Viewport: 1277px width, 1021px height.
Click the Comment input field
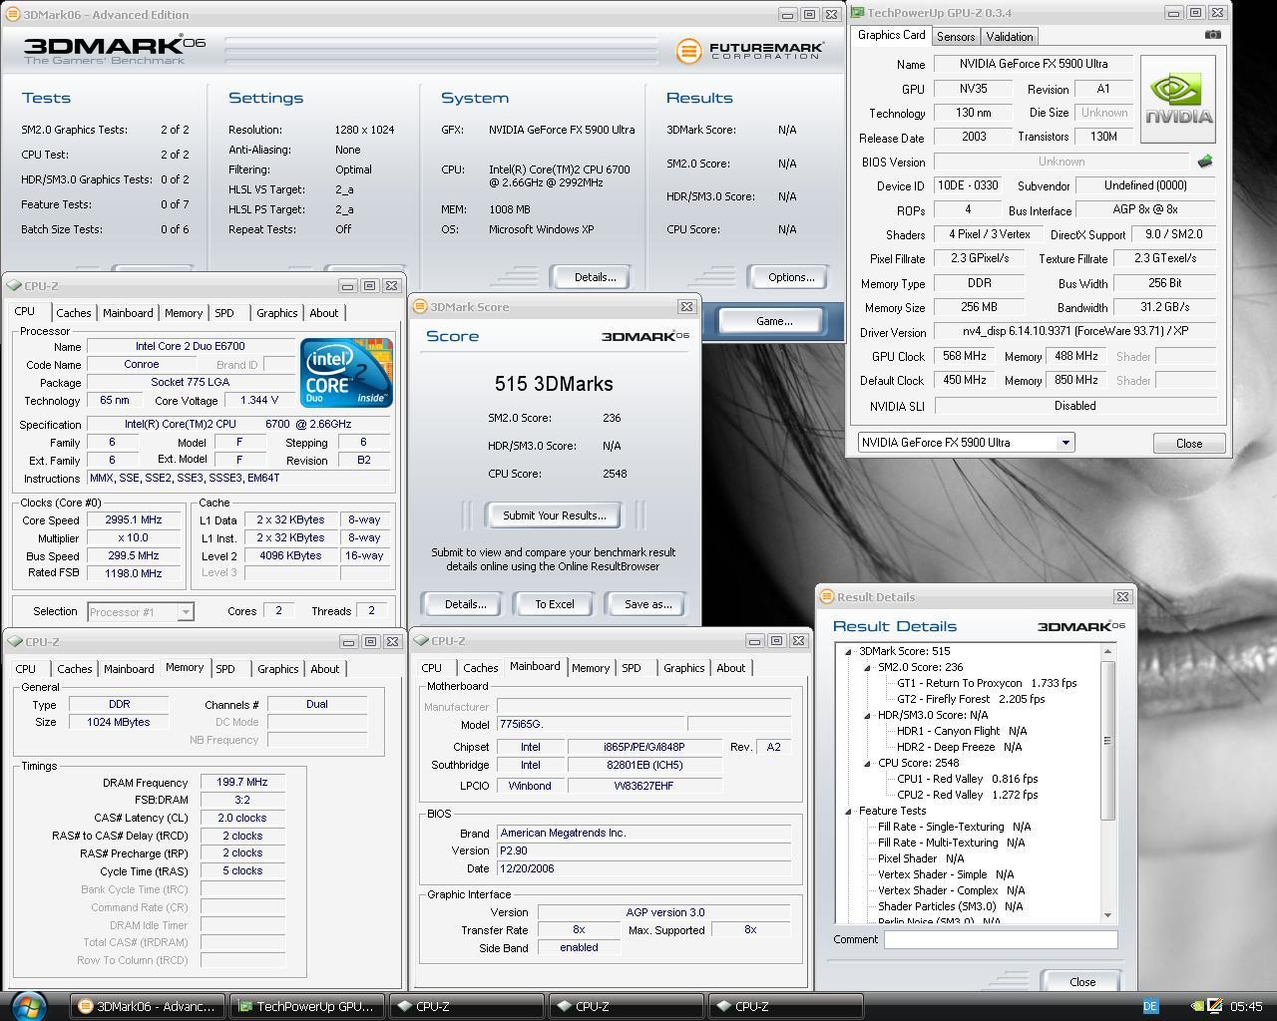pos(1001,939)
